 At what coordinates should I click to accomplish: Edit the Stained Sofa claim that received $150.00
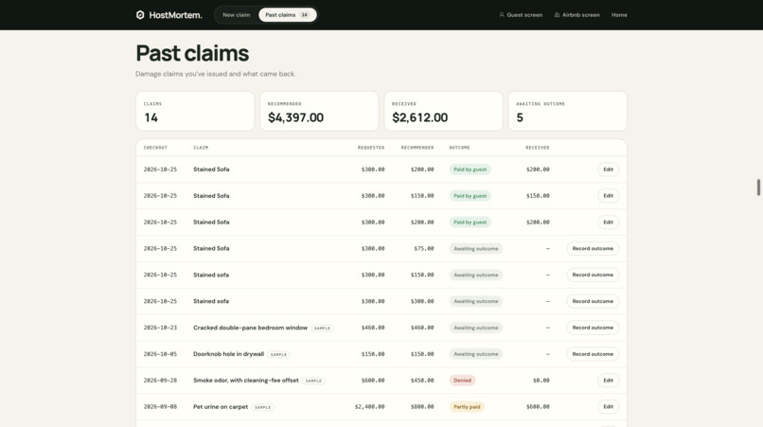608,196
